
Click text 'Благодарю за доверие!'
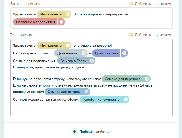(93, 45)
